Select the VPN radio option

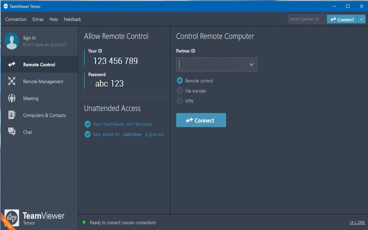[180, 101]
